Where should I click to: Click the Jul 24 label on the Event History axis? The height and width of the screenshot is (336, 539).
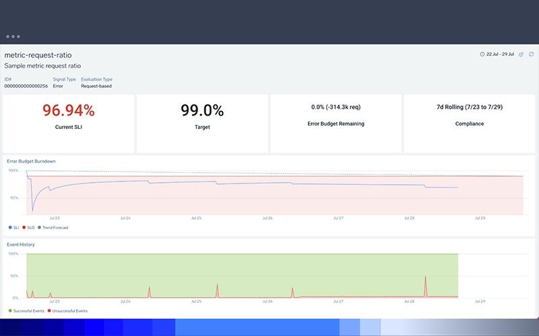click(x=125, y=301)
